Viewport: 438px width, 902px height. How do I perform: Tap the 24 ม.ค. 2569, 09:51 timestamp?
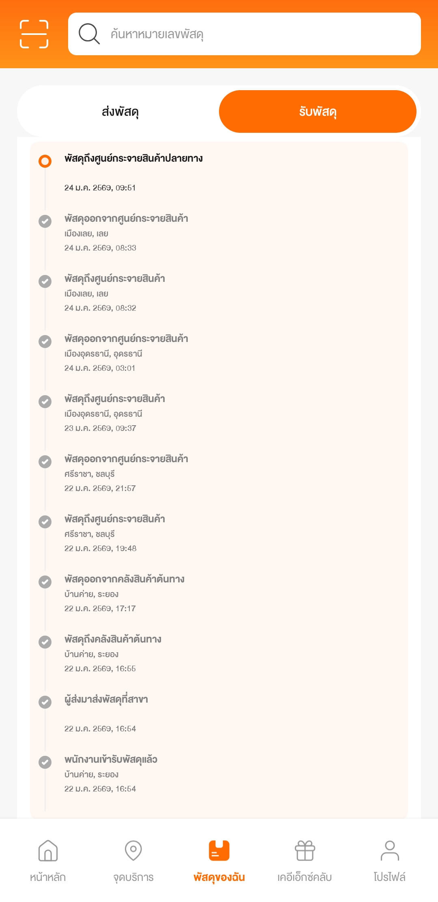point(100,188)
